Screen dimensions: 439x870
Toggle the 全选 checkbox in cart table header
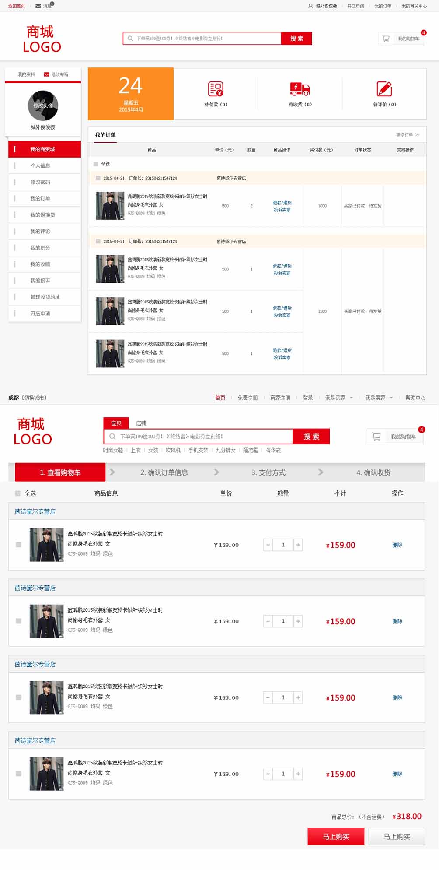tap(18, 493)
